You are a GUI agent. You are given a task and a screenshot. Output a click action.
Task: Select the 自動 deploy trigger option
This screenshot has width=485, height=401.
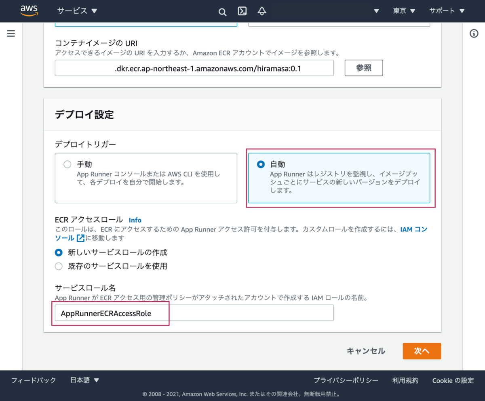pyautogui.click(x=339, y=178)
